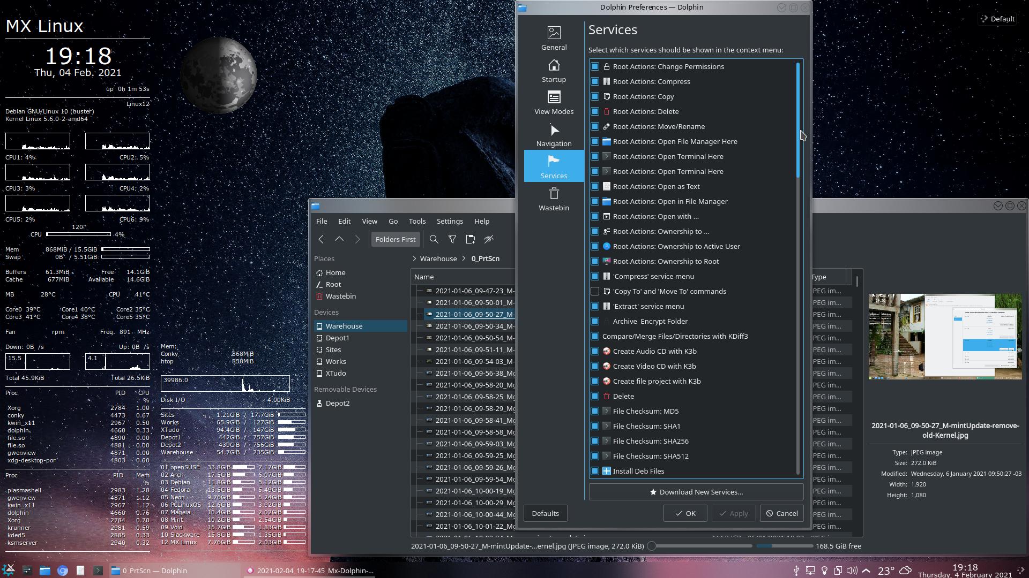This screenshot has height=578, width=1029.
Task: Go forward in Dolphin toolbar
Action: tap(357, 239)
